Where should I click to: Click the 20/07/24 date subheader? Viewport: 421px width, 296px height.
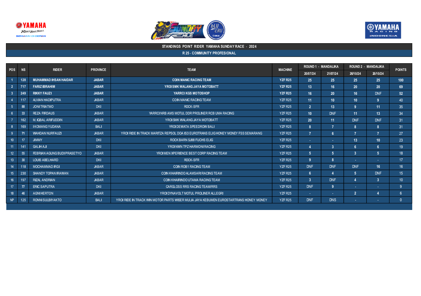[x=310, y=73]
